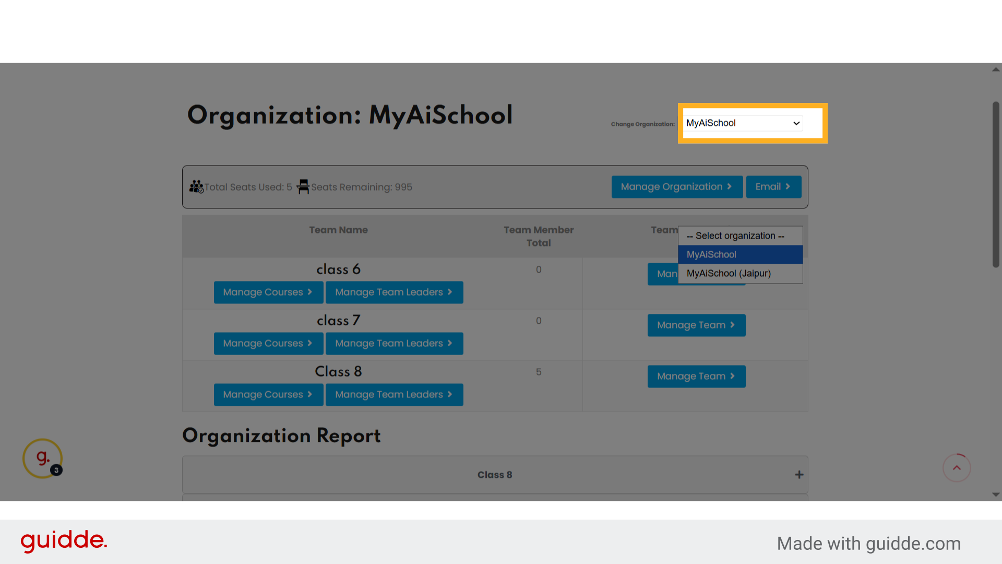Click the Guidde logo badge in the corner

tap(42, 458)
